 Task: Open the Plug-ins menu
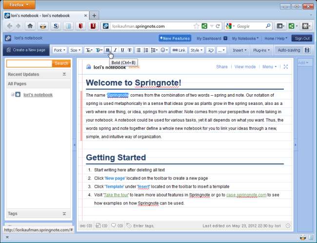click(x=261, y=50)
